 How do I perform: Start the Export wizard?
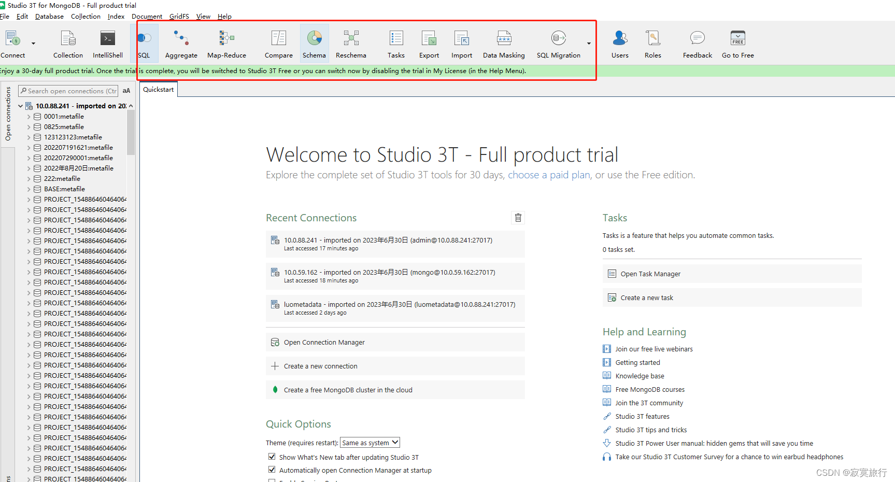point(429,44)
